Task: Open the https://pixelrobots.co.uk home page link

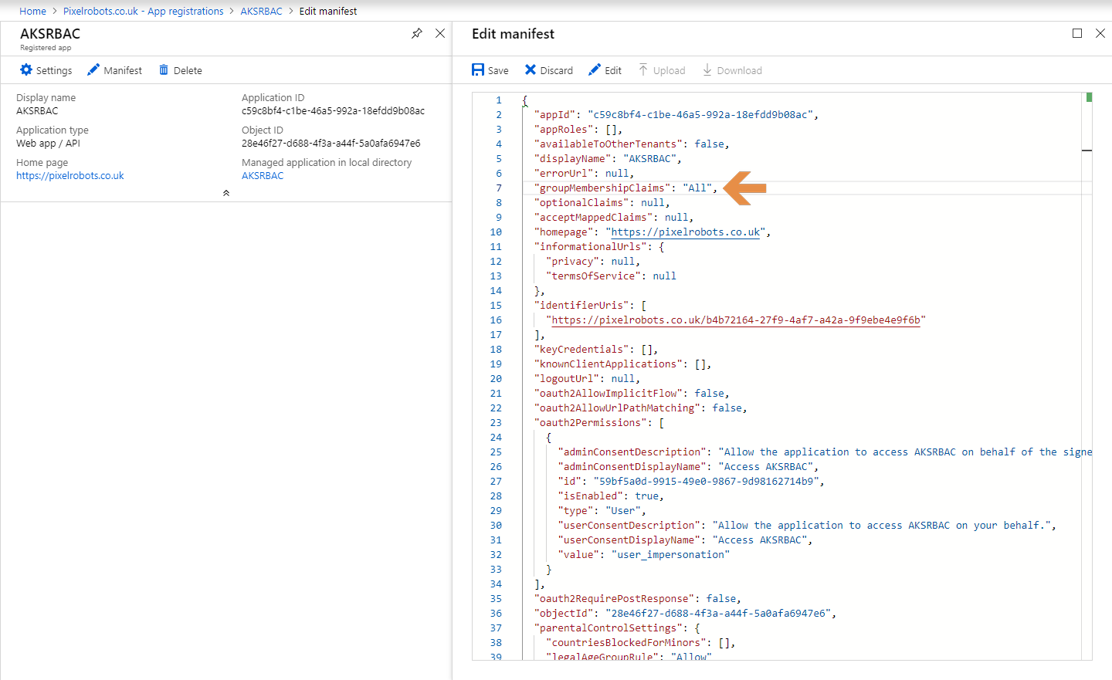Action: coord(69,175)
